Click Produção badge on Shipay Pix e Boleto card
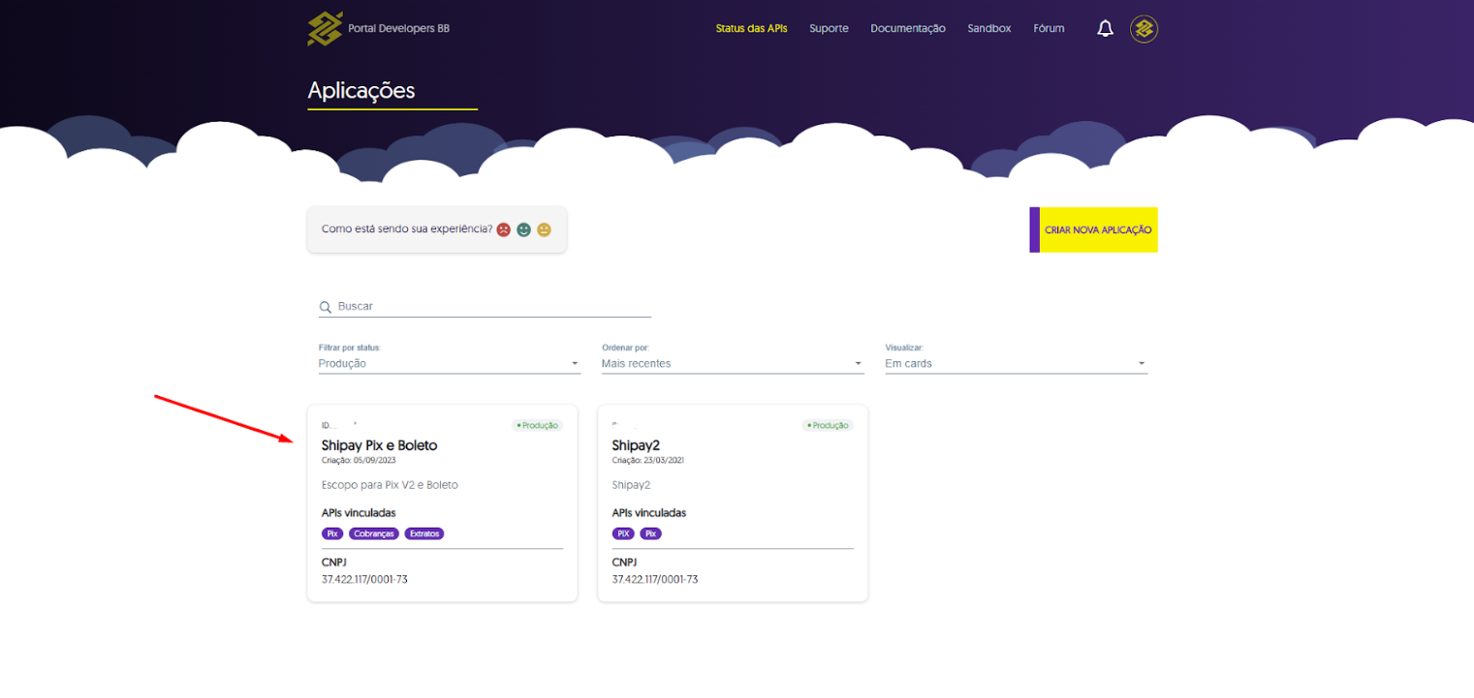This screenshot has height=698, width=1474. click(537, 425)
